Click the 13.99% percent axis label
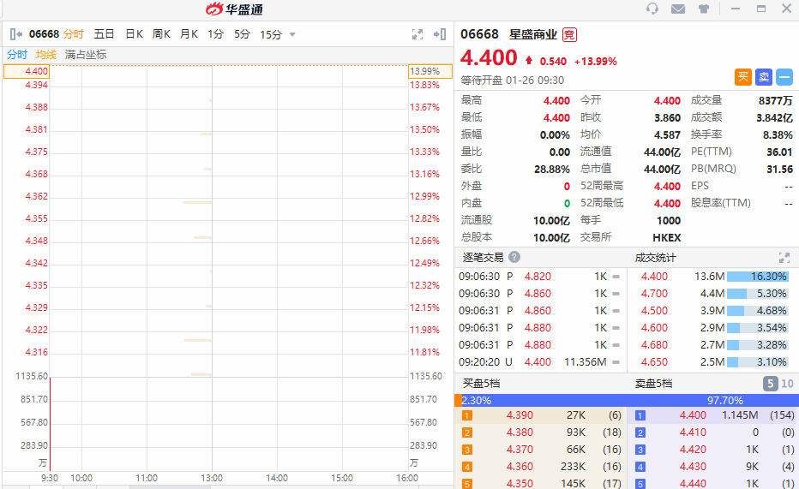This screenshot has height=489, width=799. pyautogui.click(x=430, y=71)
